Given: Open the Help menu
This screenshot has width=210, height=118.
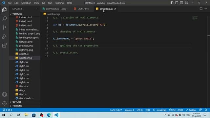Looking at the screenshot, I should tap(69, 3).
